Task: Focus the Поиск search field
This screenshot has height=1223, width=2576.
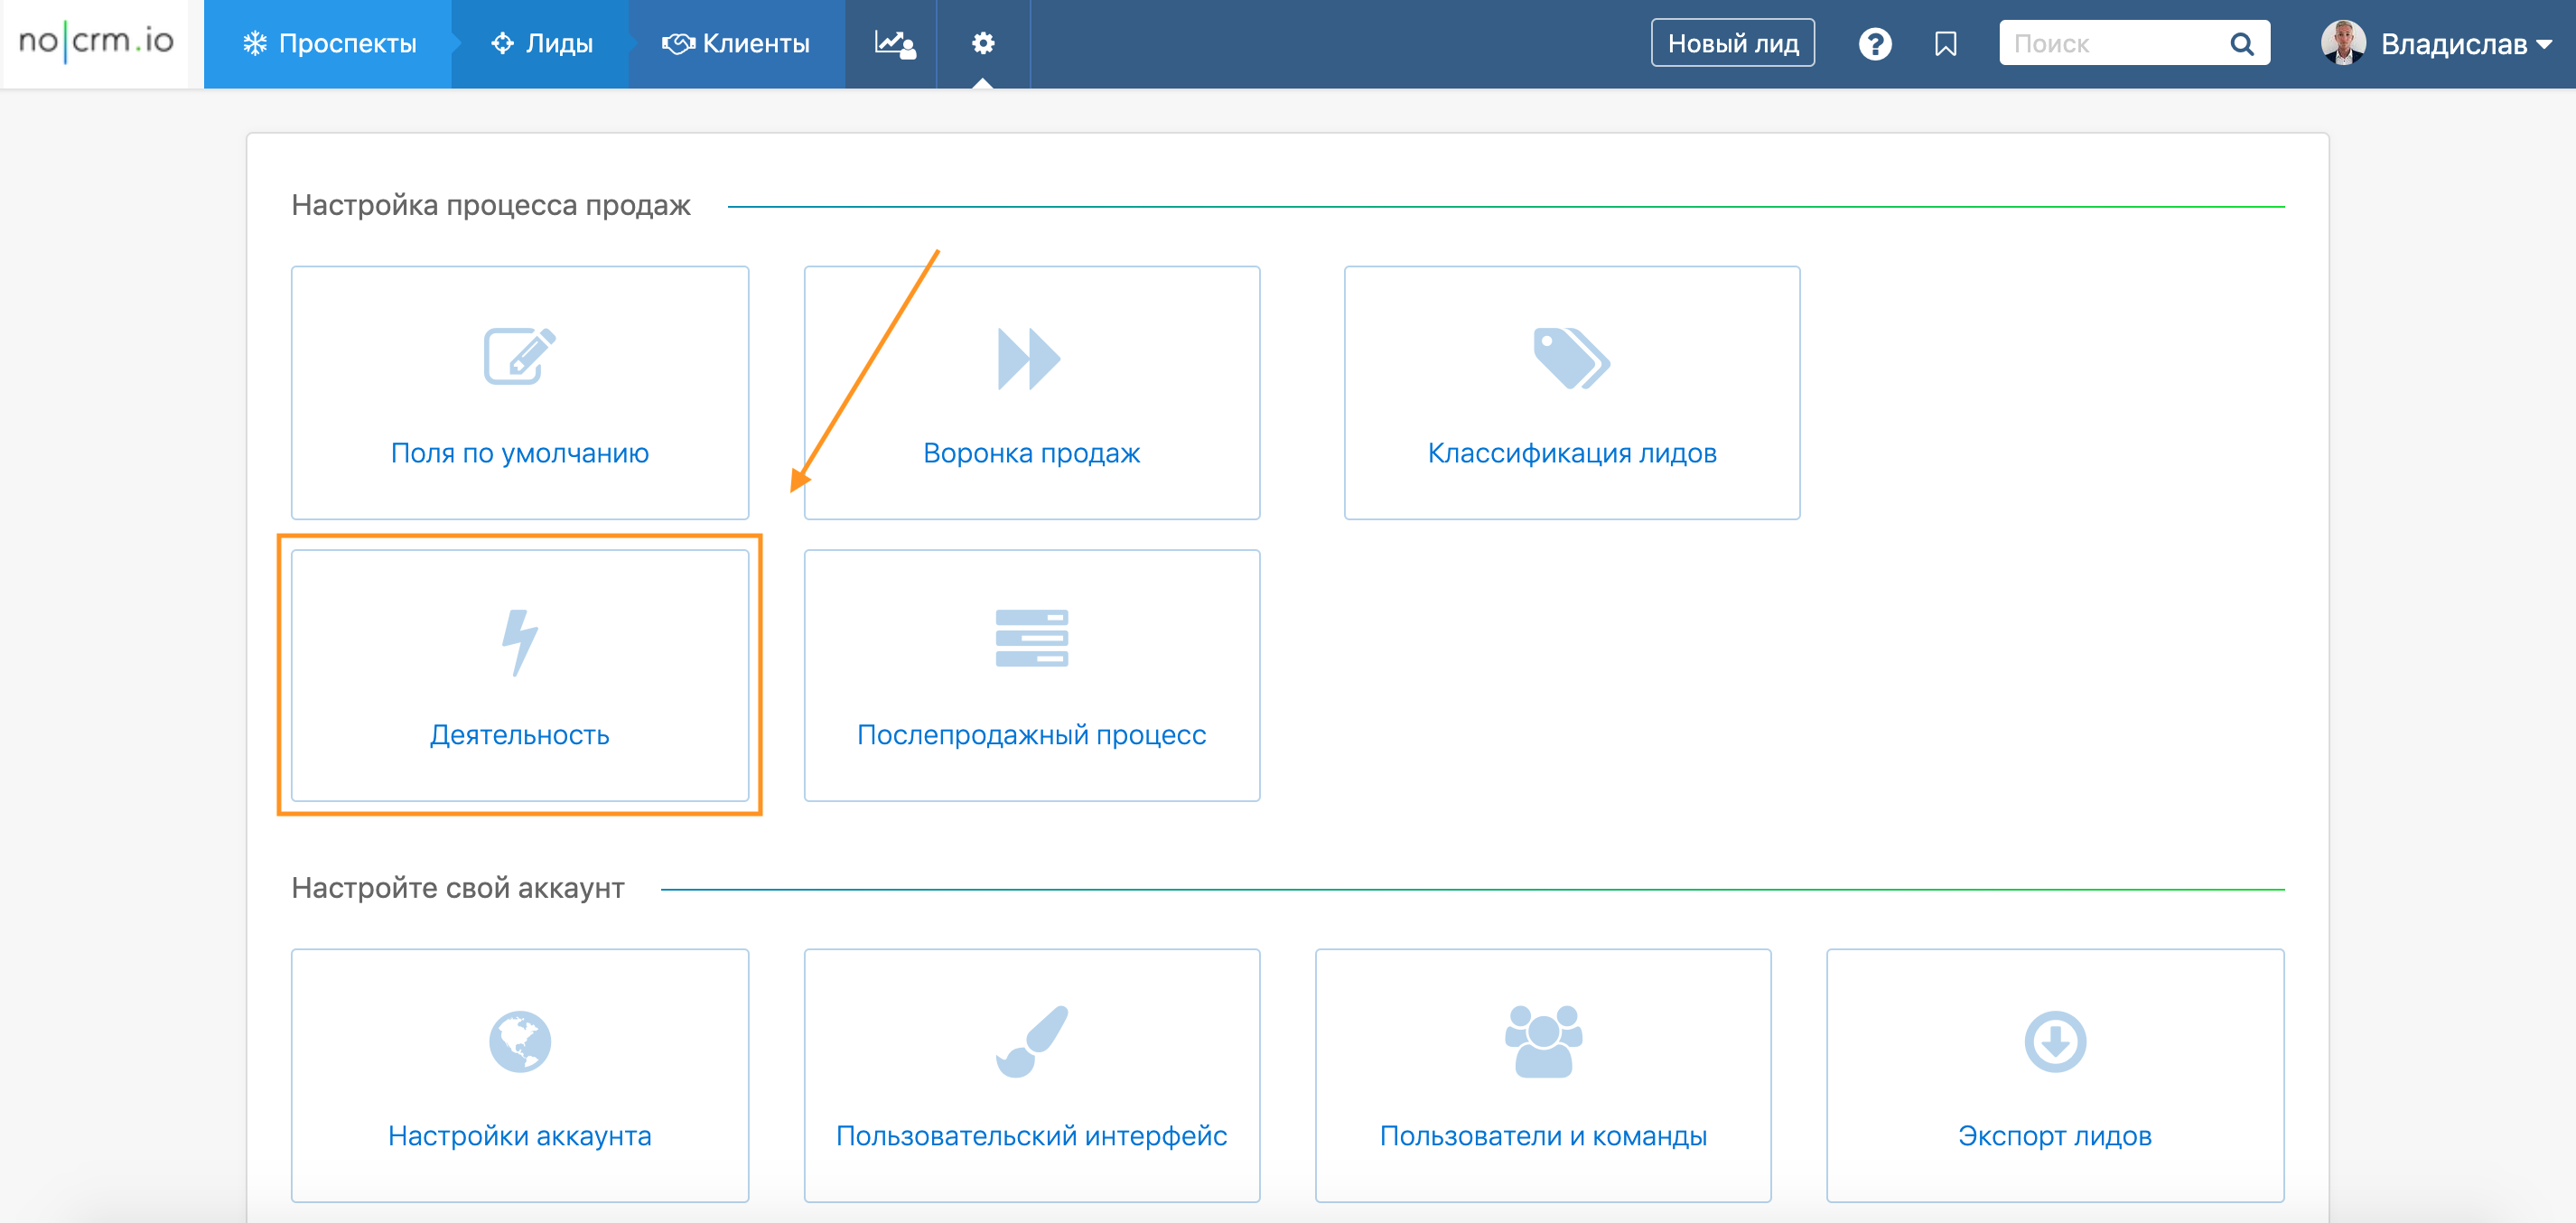Action: [2110, 44]
